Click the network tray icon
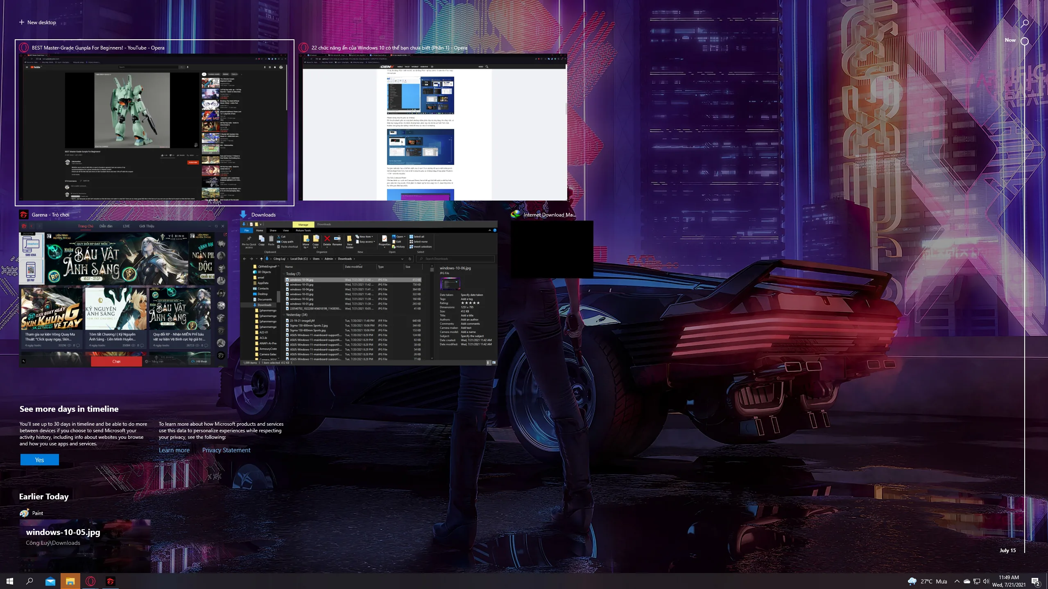Viewport: 1048px width, 589px height. pyautogui.click(x=977, y=581)
